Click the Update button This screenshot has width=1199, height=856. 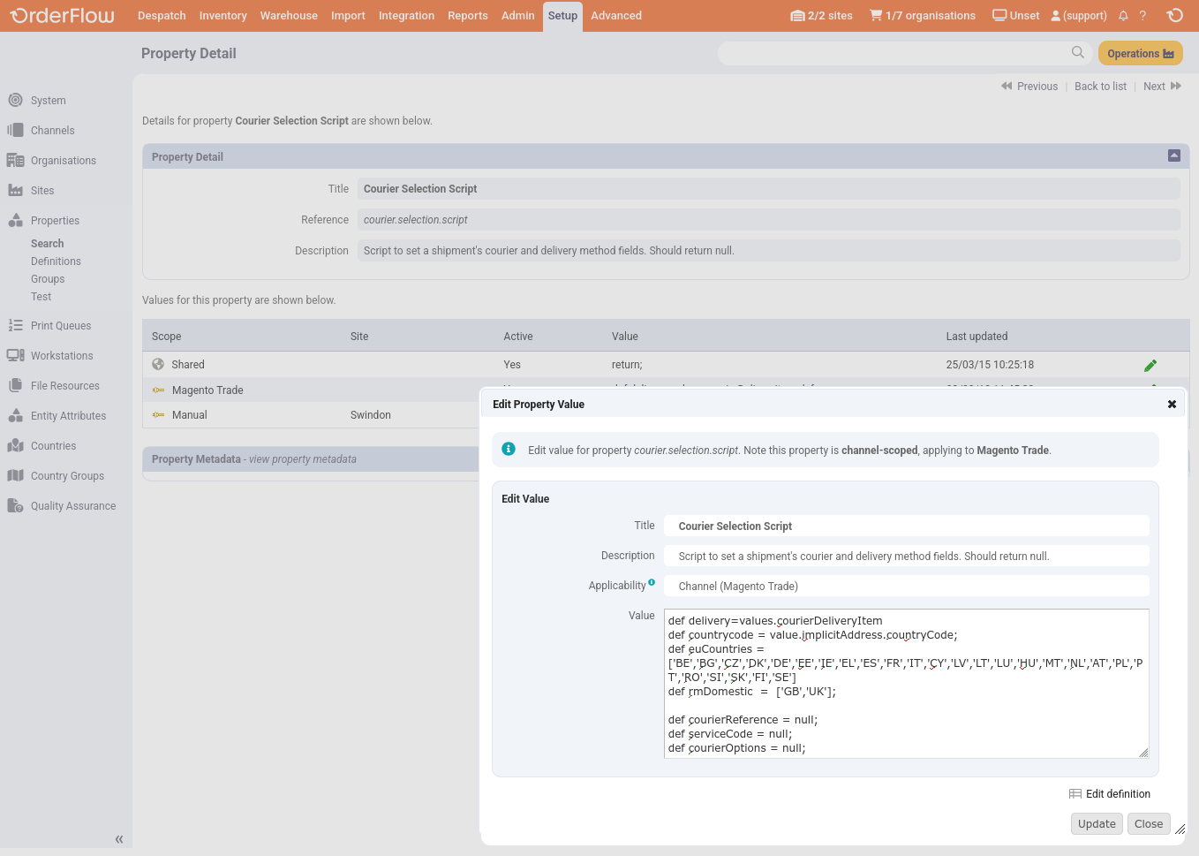click(1097, 824)
